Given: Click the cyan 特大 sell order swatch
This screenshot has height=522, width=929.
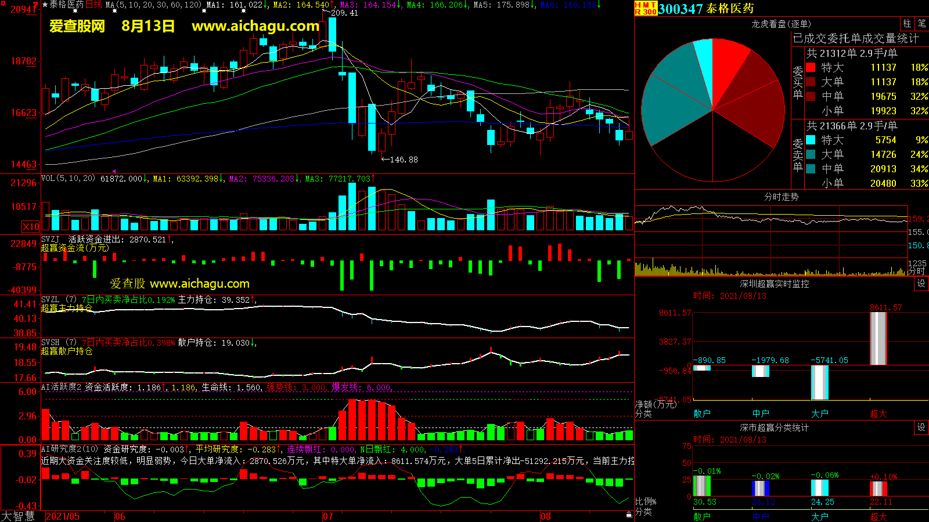Looking at the screenshot, I should click(x=811, y=140).
